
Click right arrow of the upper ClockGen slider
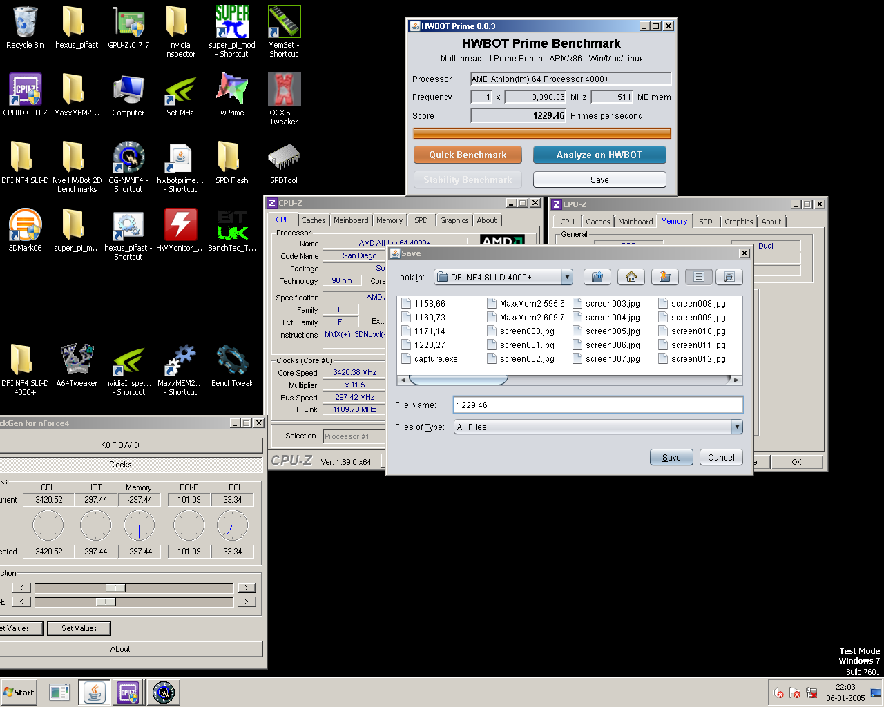coord(247,588)
